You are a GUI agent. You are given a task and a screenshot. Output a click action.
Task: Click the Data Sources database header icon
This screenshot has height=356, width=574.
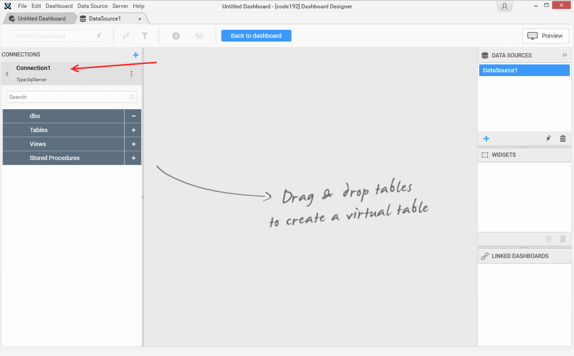[x=485, y=55]
